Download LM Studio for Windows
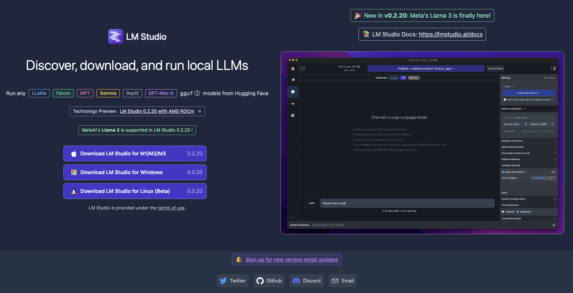Screen dimensions: 573x293 point(135,172)
